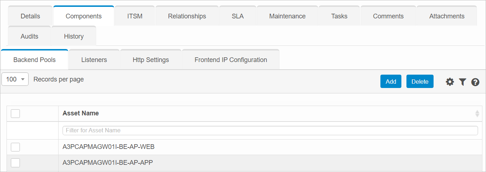Switch to the Details tab
The height and width of the screenshot is (172, 486).
point(30,16)
